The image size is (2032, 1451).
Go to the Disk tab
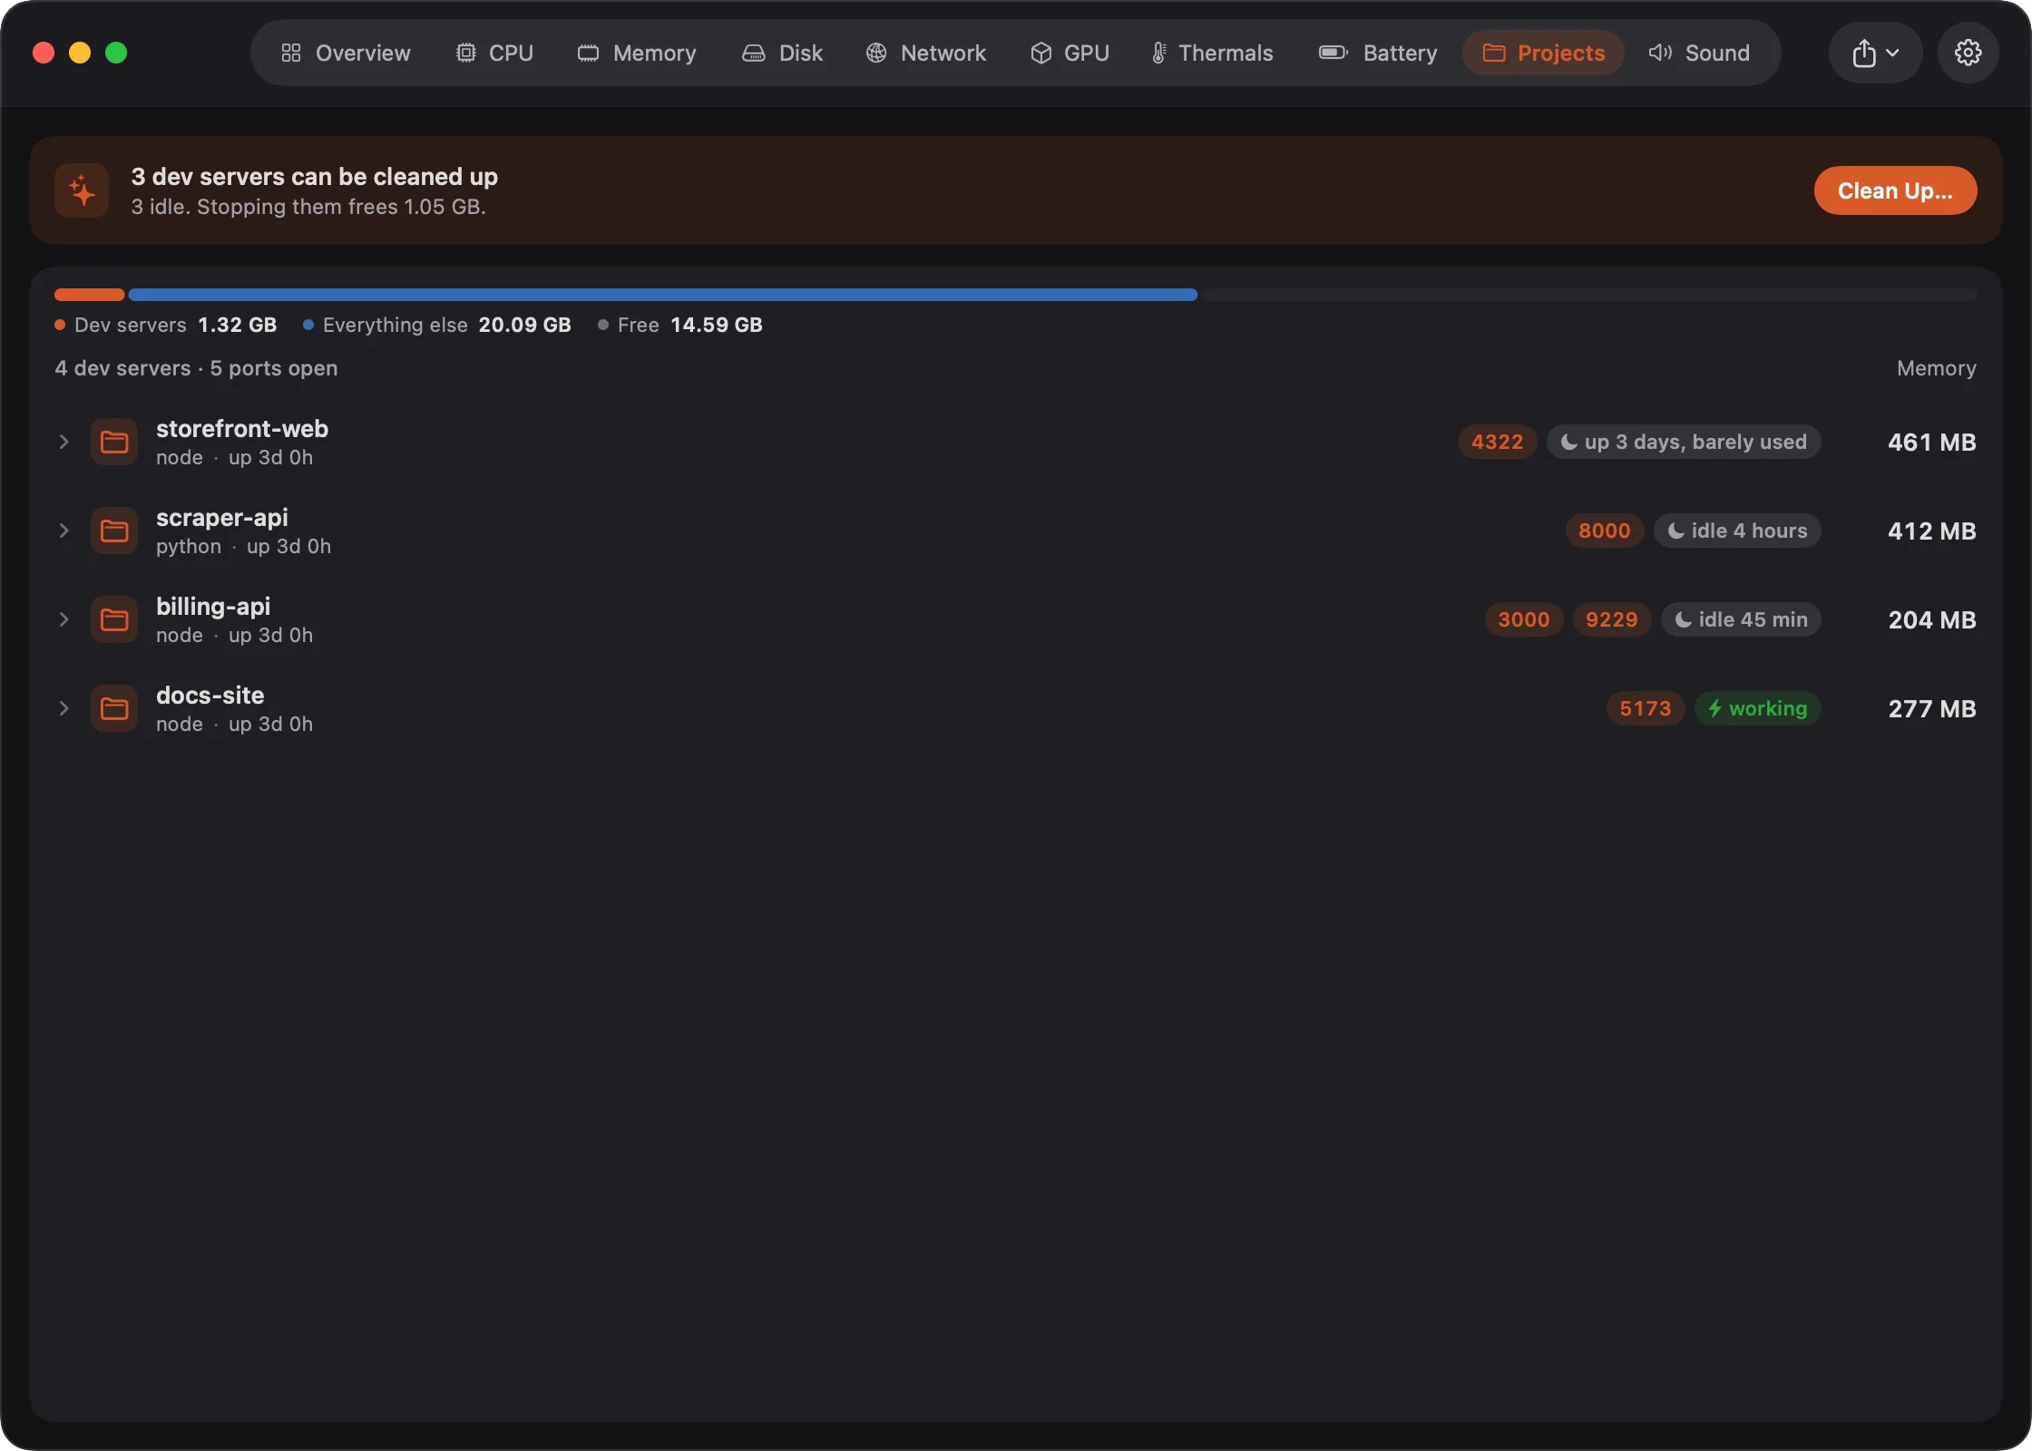783,53
